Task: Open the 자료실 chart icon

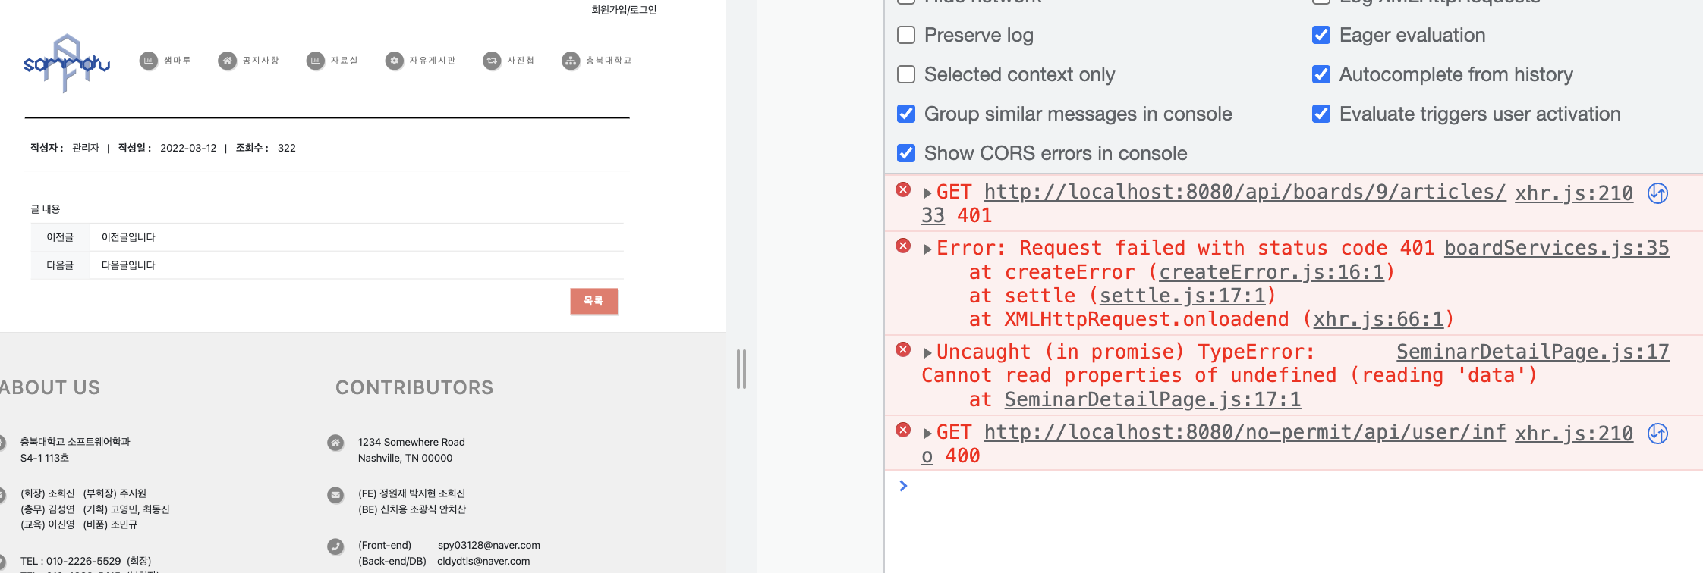Action: tap(316, 61)
